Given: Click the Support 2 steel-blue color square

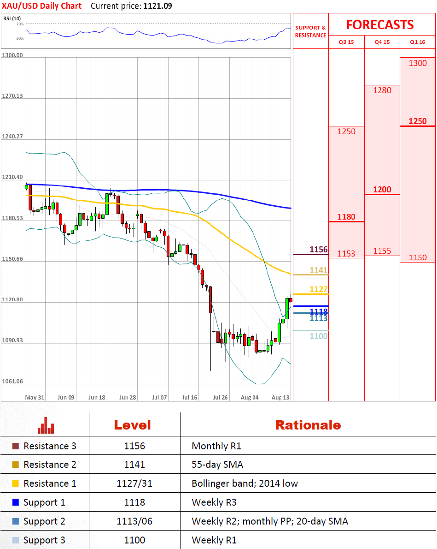Looking at the screenshot, I should [15, 521].
